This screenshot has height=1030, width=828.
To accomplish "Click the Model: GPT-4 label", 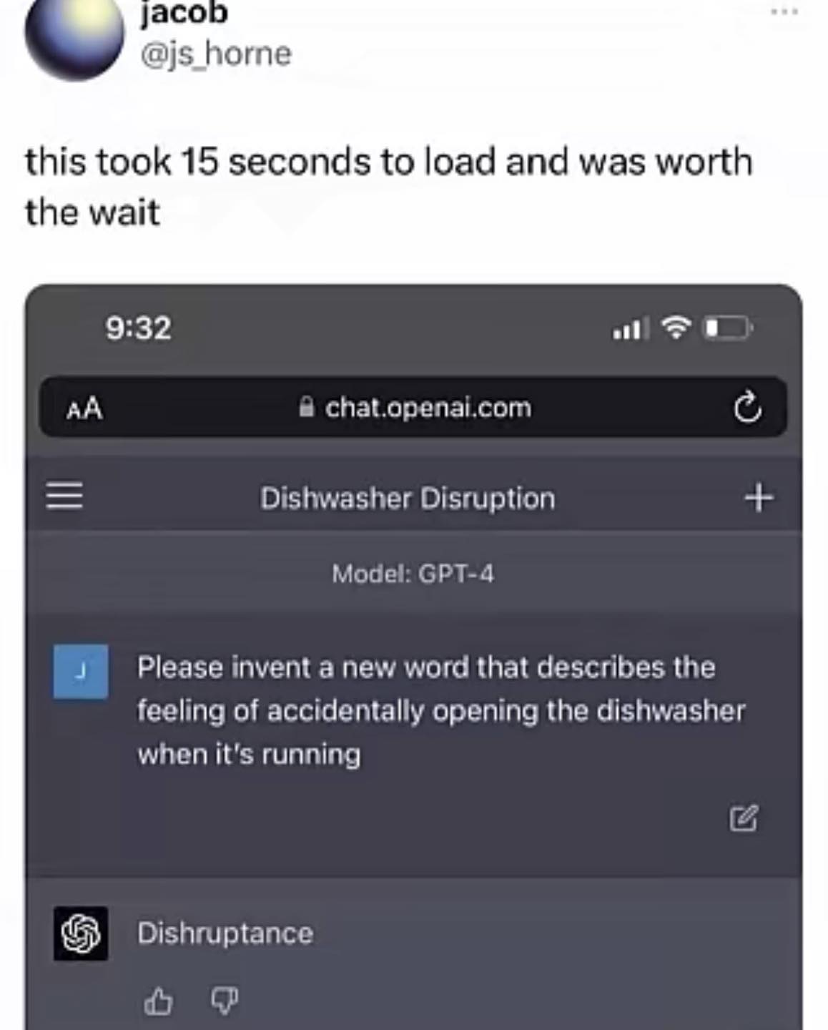I will coord(413,574).
